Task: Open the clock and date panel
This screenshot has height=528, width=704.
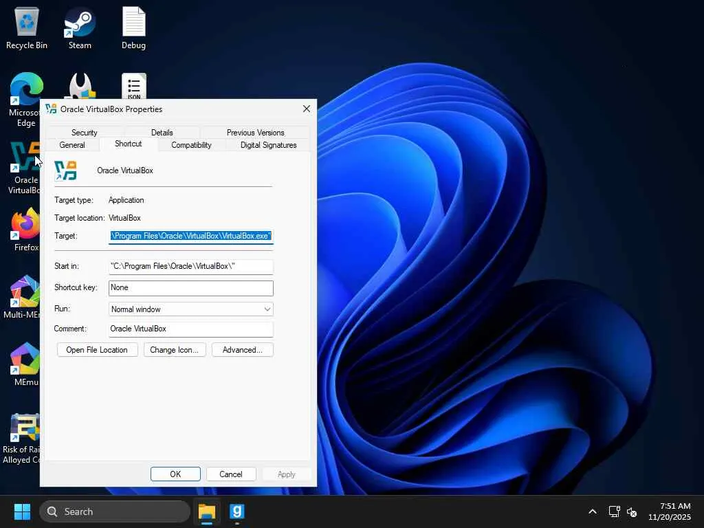Action: (670, 511)
